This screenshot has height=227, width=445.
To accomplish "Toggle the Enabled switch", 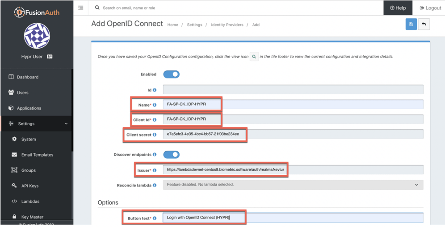I will 171,74.
